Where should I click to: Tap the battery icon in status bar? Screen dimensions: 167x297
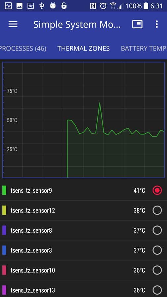pyautogui.click(x=146, y=6)
